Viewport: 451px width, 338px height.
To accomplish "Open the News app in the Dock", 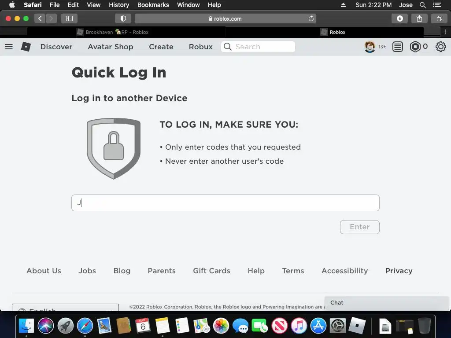I will [280, 326].
